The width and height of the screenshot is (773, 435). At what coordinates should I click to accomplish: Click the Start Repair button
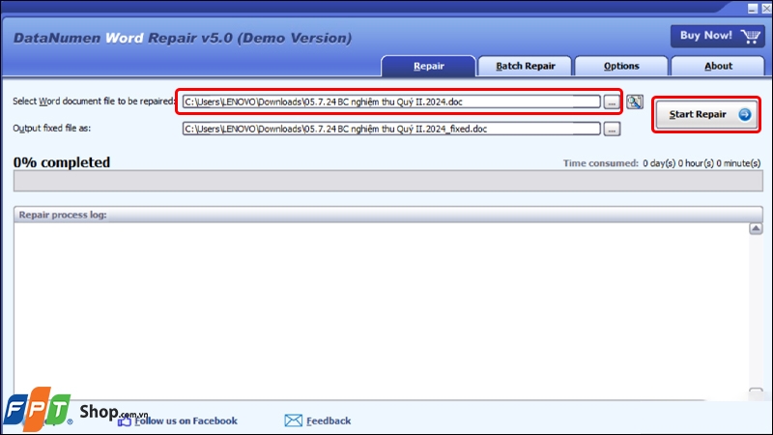point(706,114)
